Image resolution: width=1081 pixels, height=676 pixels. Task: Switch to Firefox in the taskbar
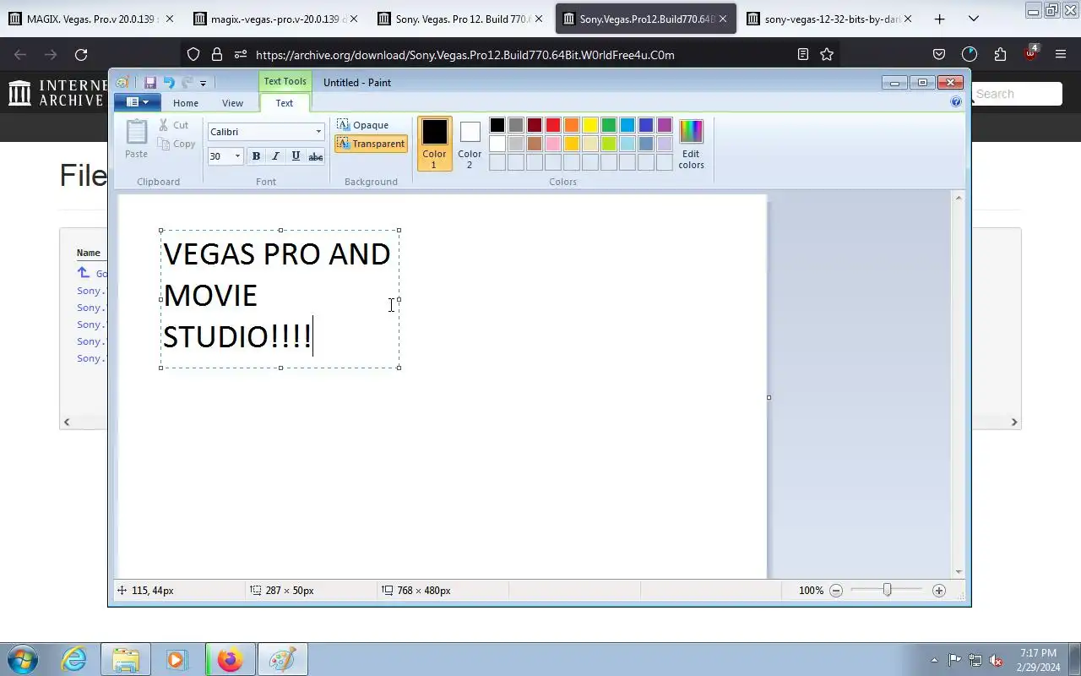click(x=229, y=659)
